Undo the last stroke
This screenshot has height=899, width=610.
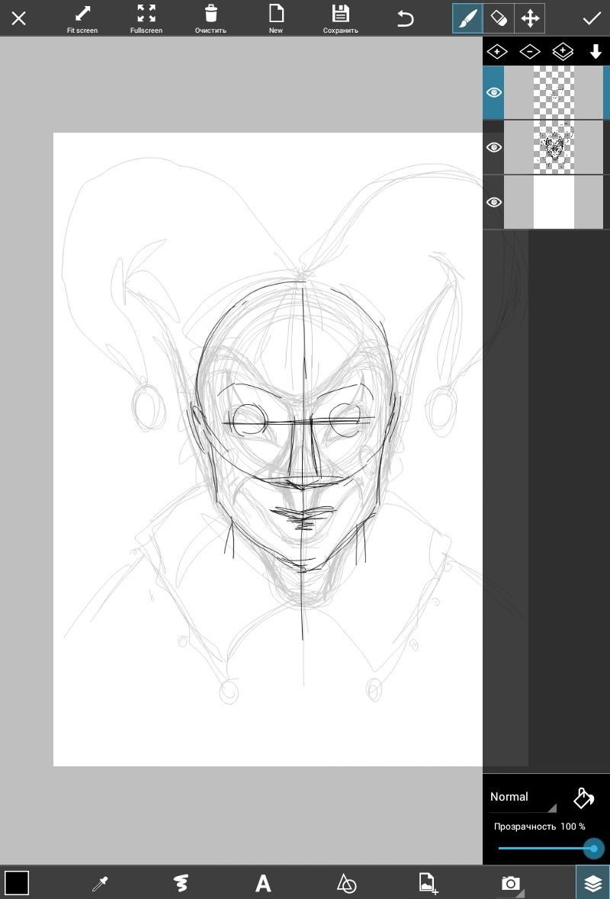pyautogui.click(x=406, y=18)
